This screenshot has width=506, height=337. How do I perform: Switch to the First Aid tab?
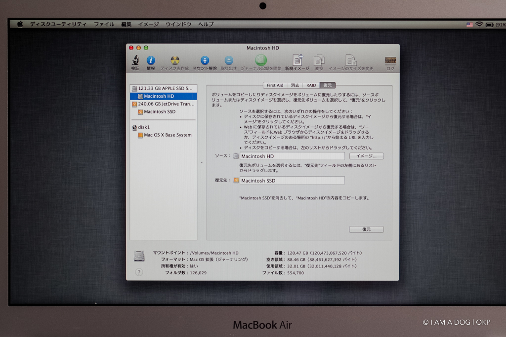pos(275,85)
